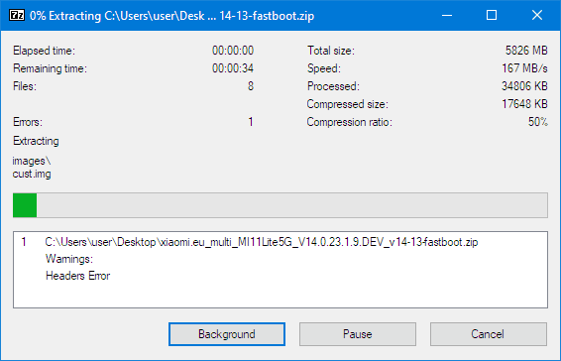
Task: Close the extraction dialog
Action: pyautogui.click(x=536, y=16)
